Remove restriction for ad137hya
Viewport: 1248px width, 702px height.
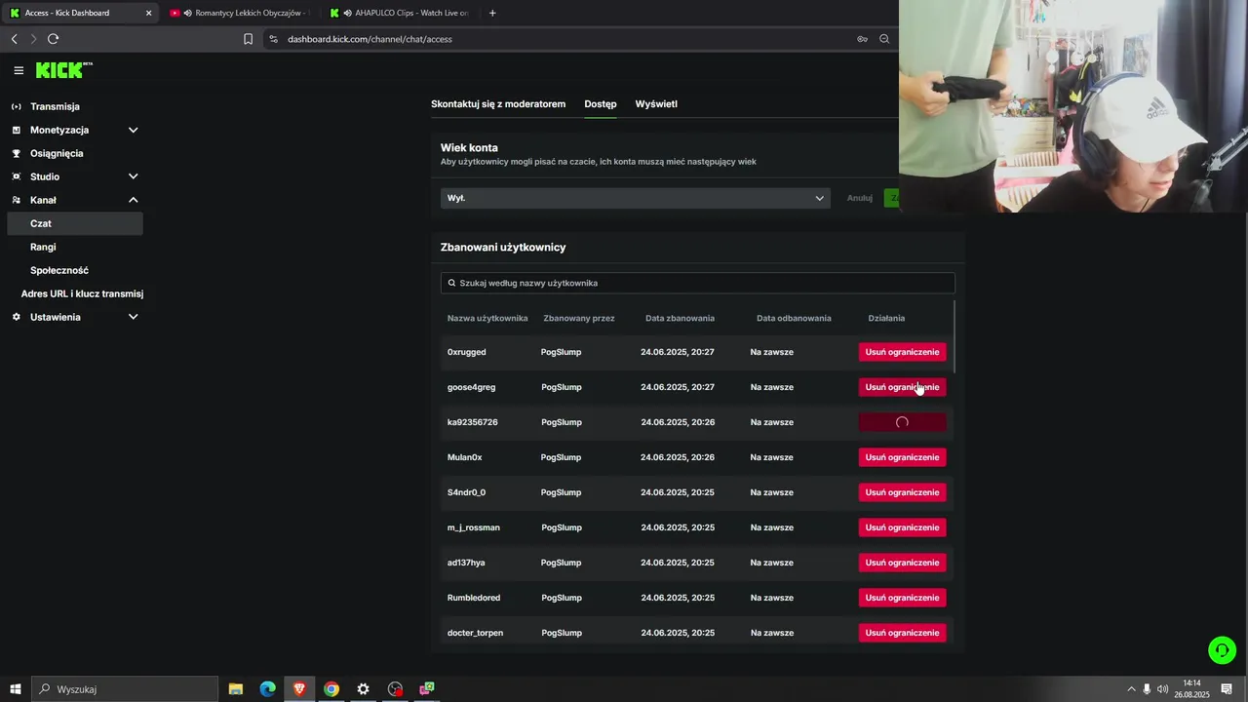[x=902, y=563]
